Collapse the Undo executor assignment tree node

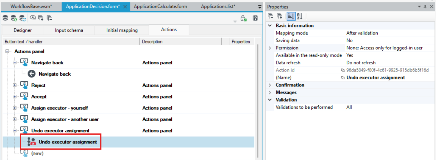[14, 131]
